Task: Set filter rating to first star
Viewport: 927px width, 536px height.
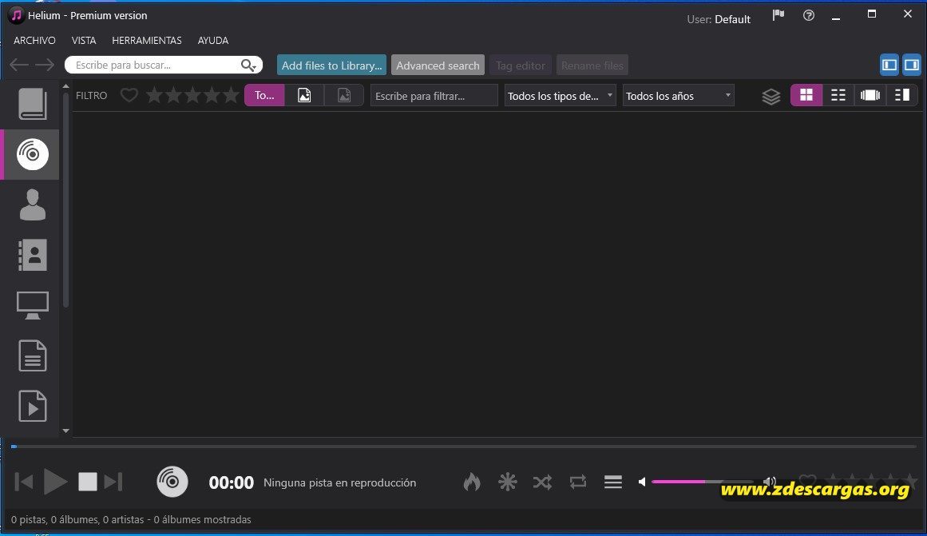Action: coord(154,95)
